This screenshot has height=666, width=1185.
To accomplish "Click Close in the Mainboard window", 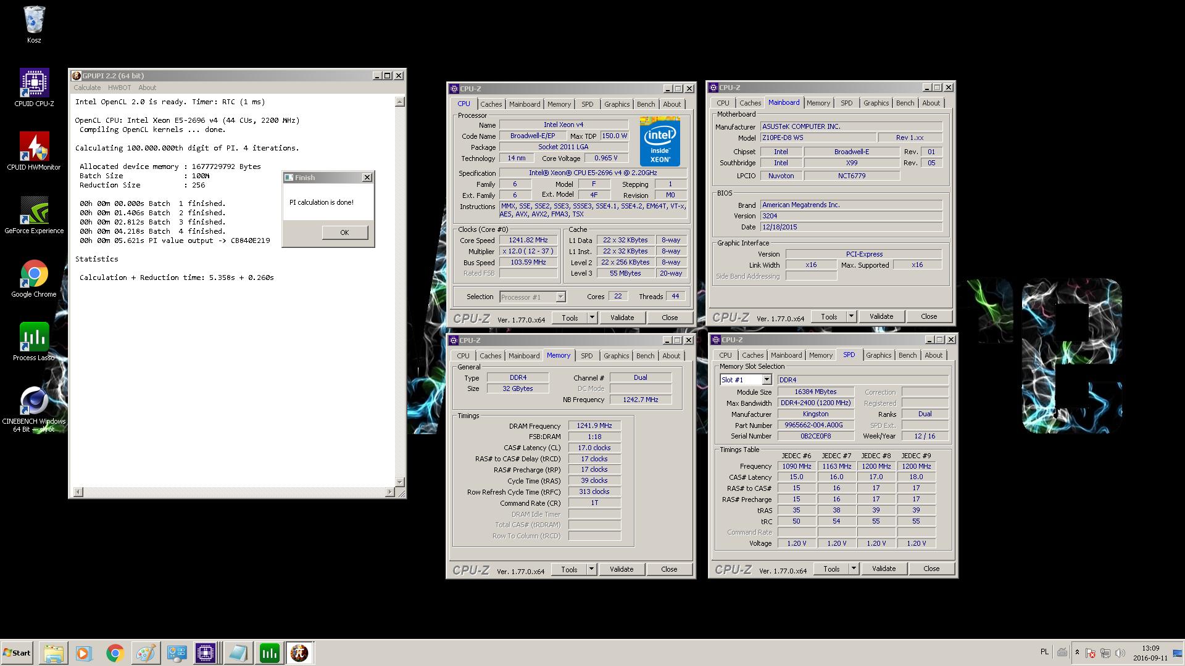I will [x=929, y=316].
